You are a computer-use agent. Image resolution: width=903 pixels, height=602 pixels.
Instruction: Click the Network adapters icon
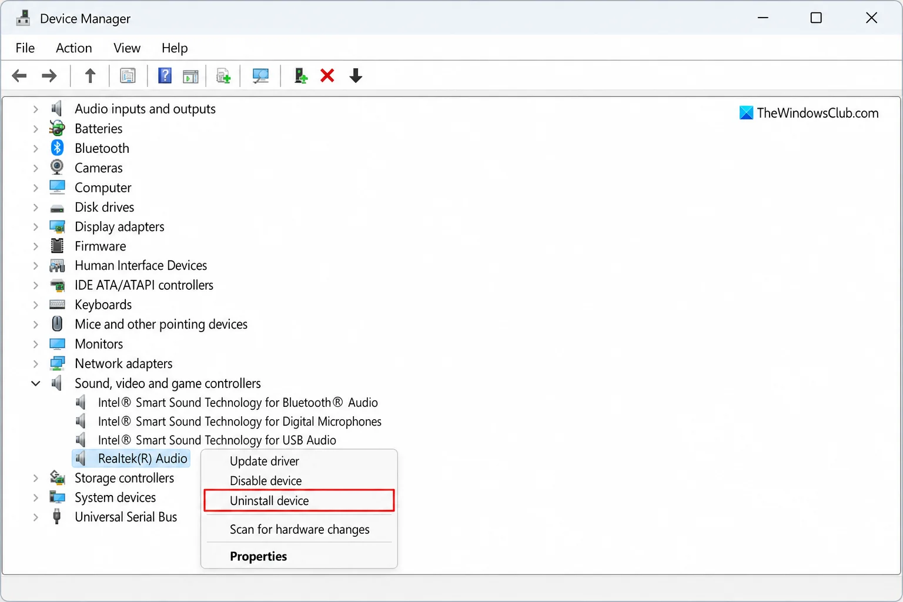(57, 363)
